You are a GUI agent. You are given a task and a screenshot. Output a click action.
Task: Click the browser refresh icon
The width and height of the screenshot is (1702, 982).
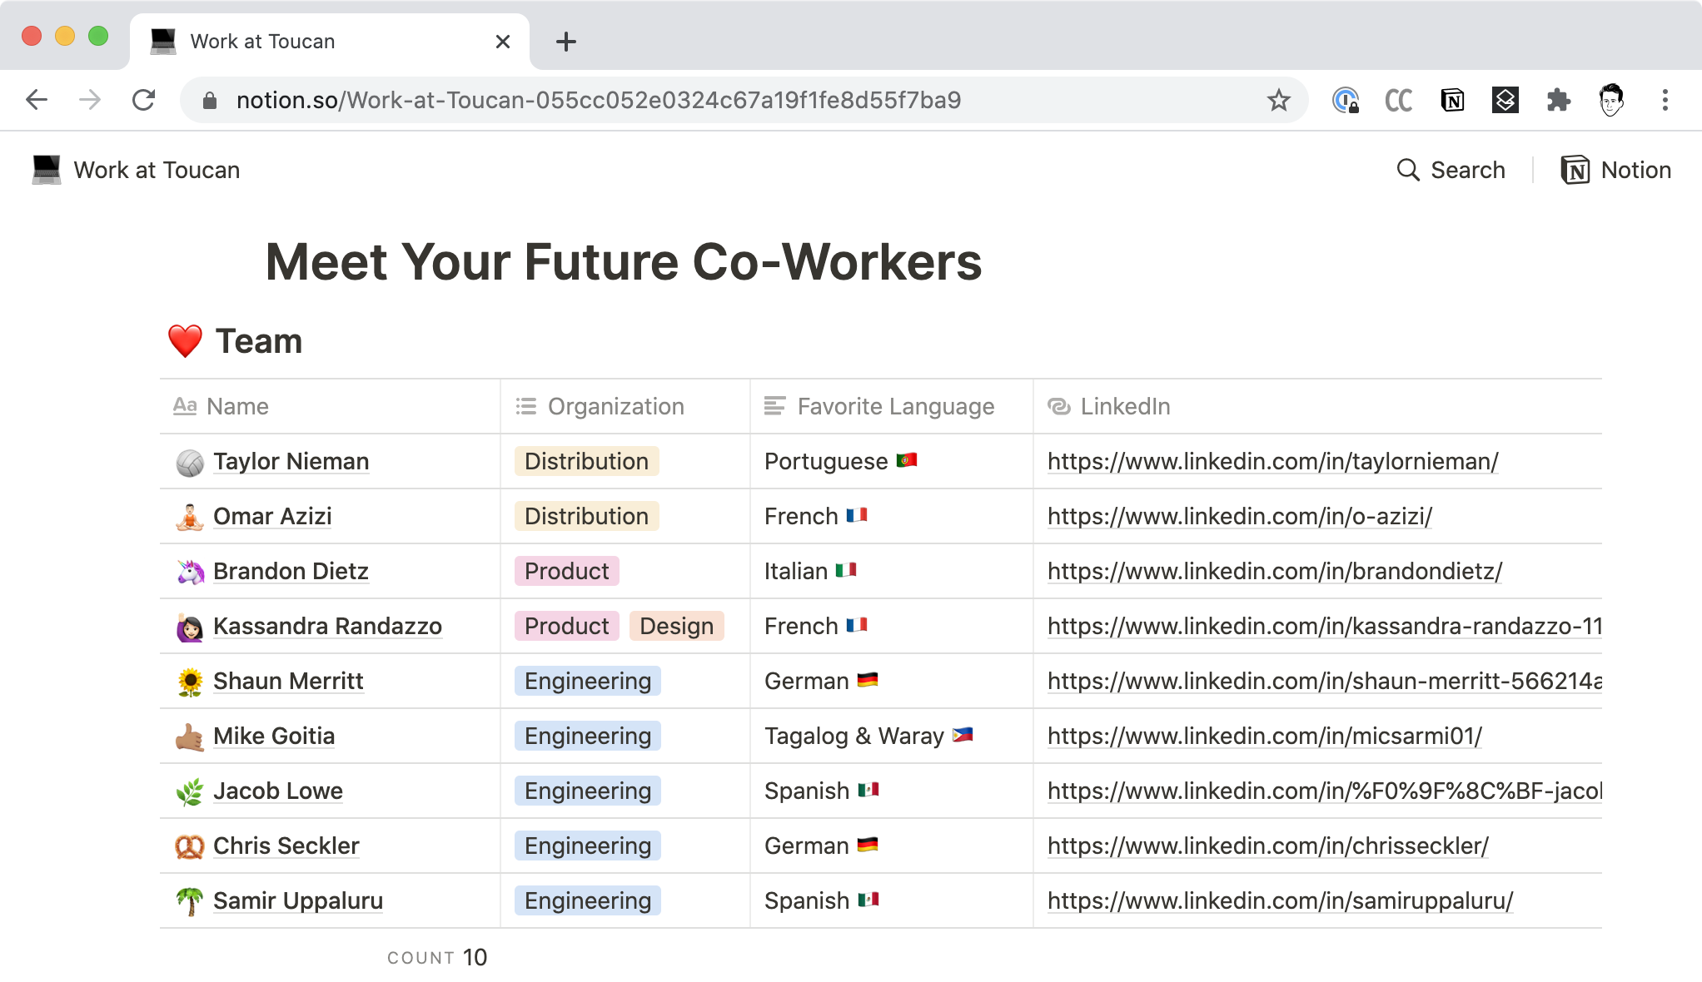click(x=144, y=99)
